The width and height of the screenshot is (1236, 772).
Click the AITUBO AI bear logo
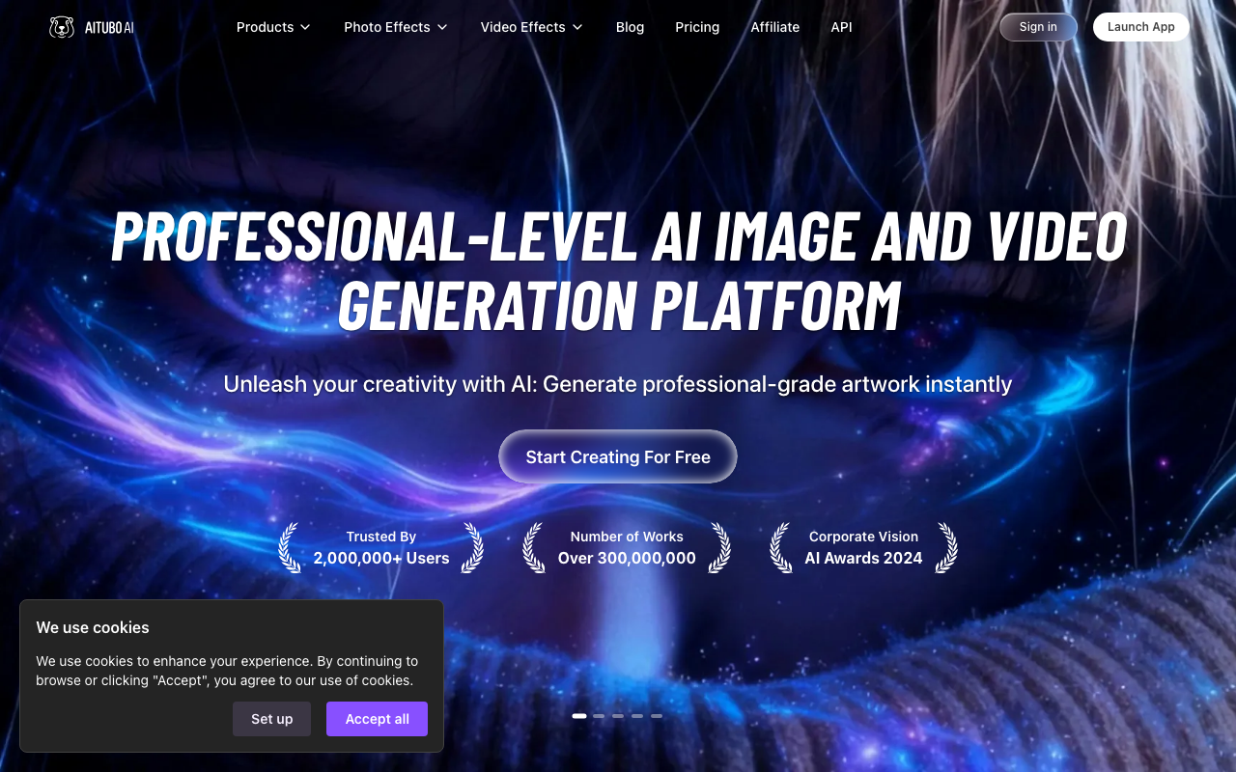[92, 27]
